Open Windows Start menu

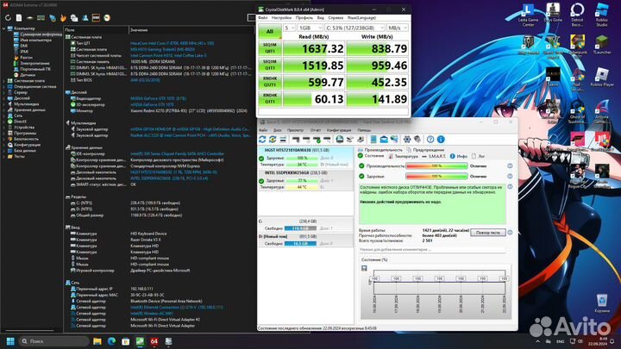click(x=10, y=341)
